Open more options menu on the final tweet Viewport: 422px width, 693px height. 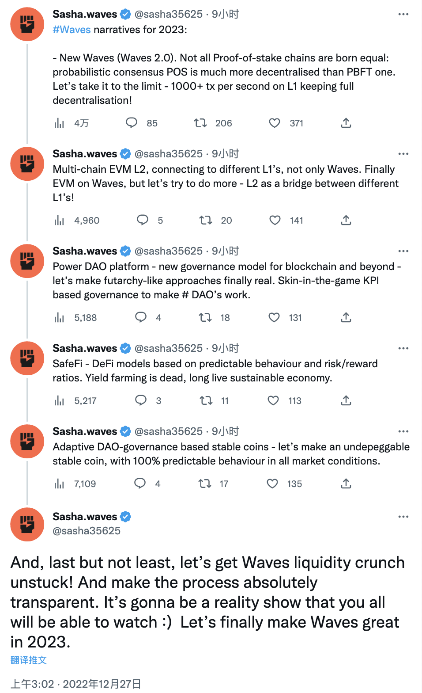tap(403, 516)
